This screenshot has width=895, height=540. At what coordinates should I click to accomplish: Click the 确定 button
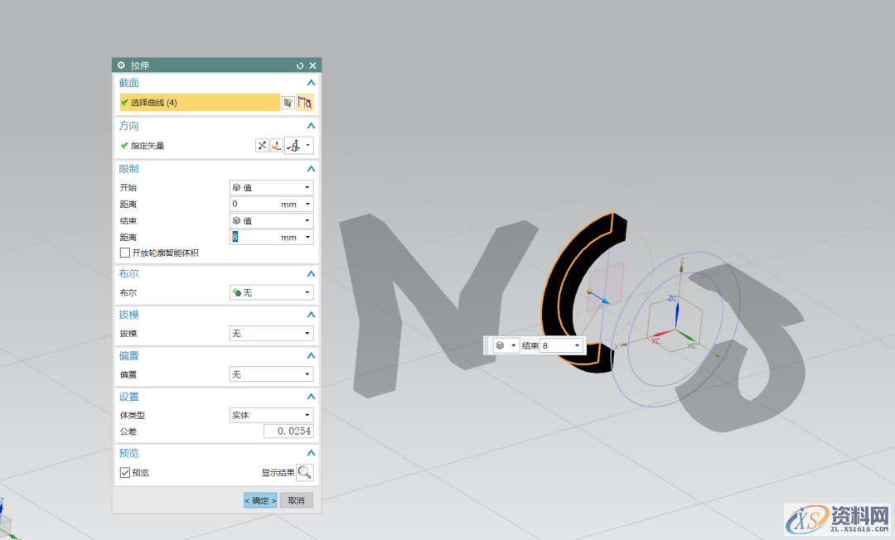(260, 501)
